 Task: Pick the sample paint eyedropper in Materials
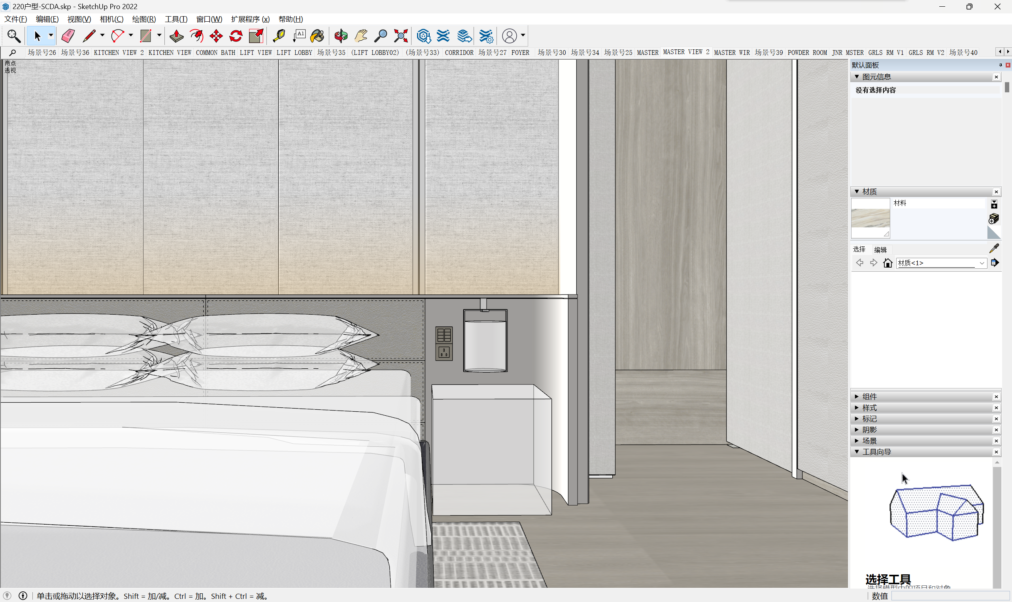[x=994, y=248]
